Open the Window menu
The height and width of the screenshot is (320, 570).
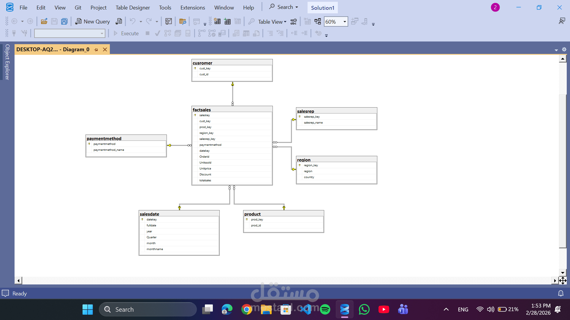[224, 7]
